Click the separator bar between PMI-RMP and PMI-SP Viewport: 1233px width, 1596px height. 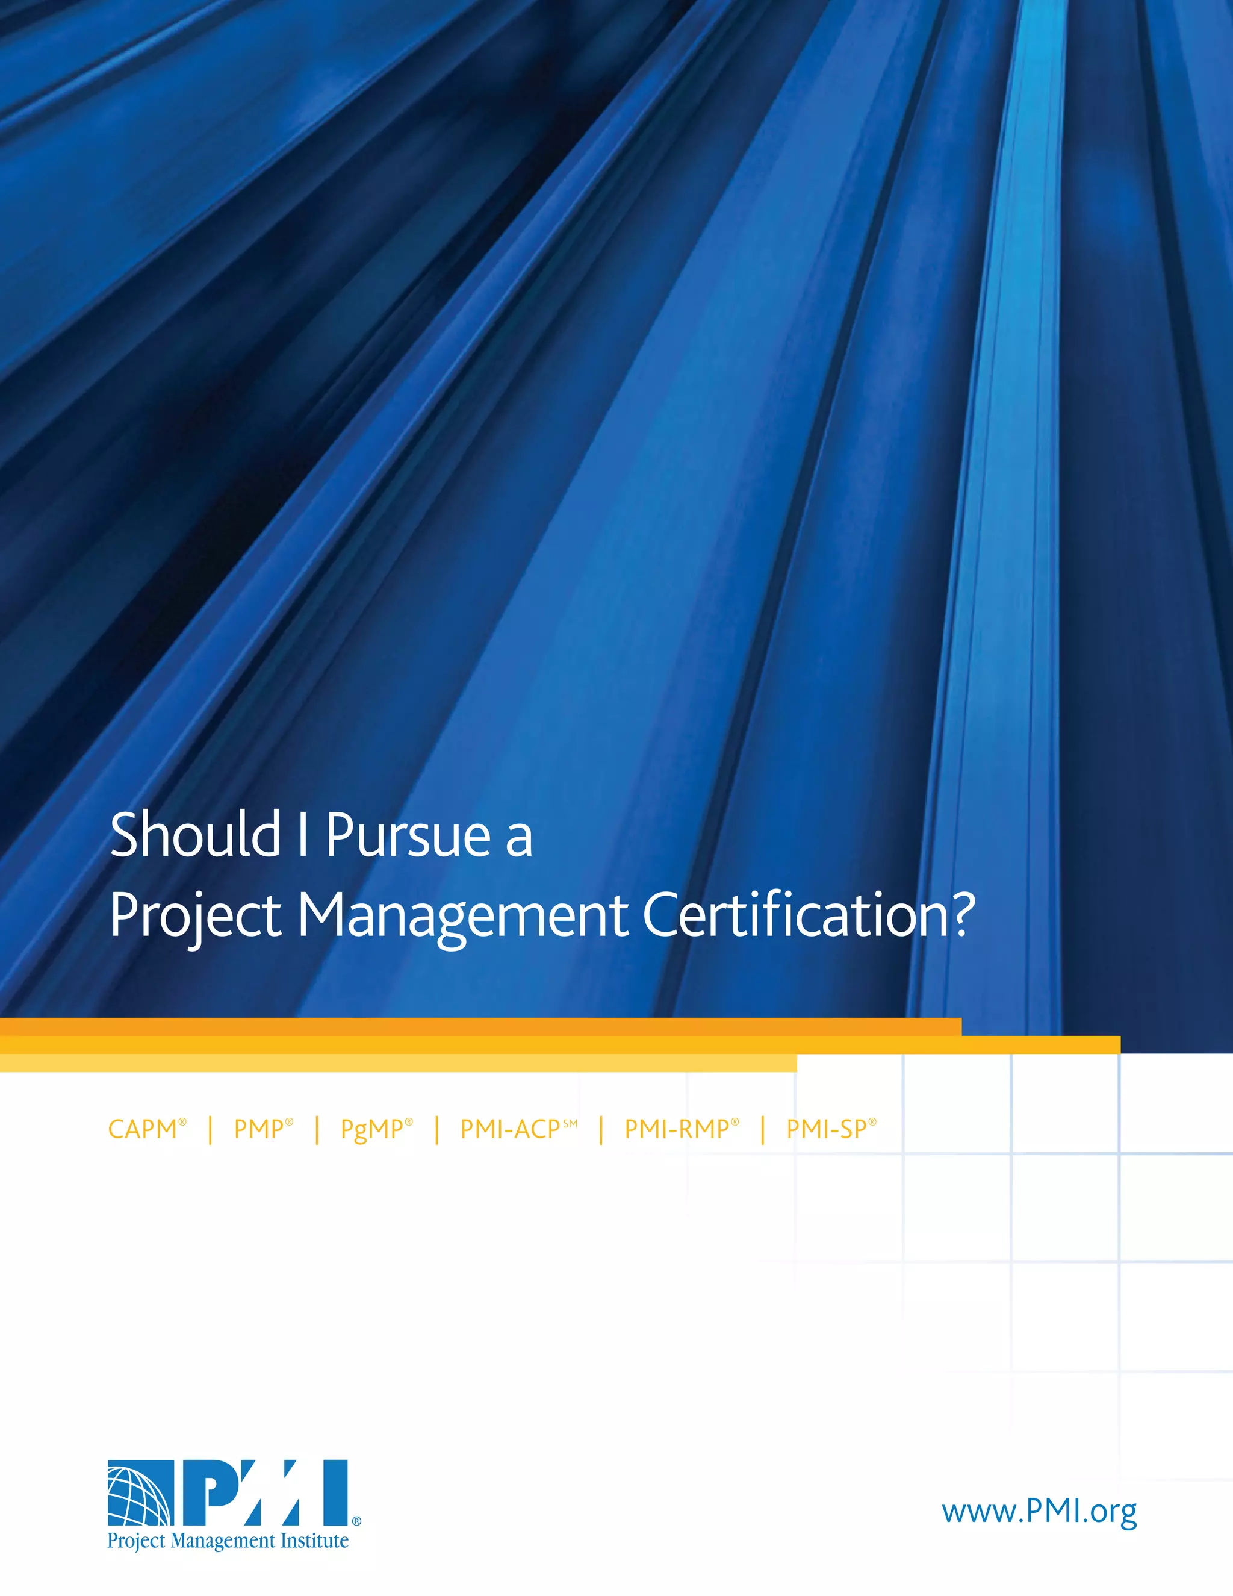click(763, 1130)
